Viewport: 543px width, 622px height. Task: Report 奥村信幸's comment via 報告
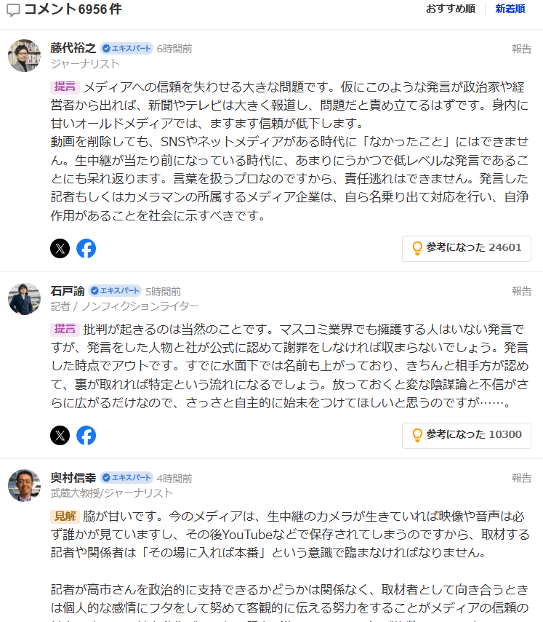pyautogui.click(x=521, y=478)
